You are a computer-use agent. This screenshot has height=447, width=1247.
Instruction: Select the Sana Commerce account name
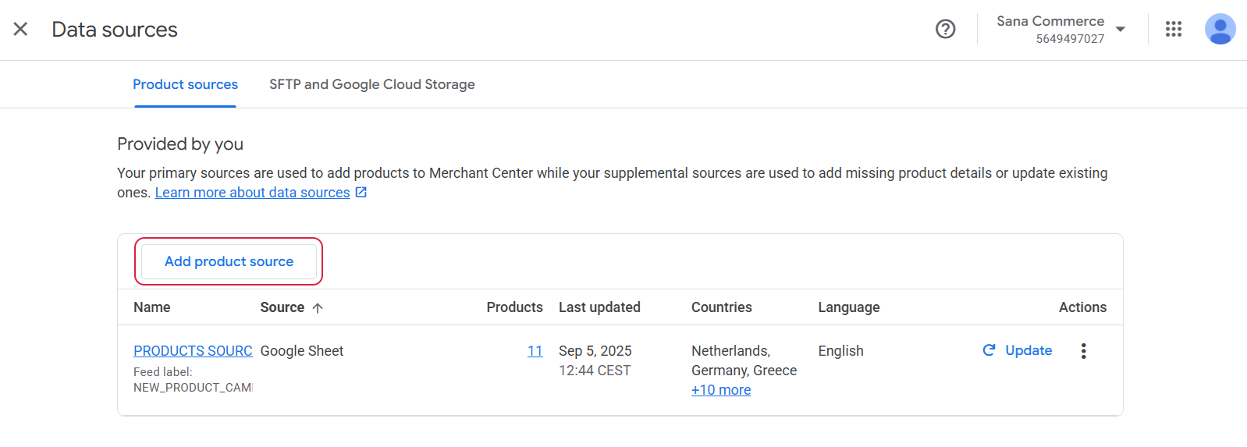(x=1050, y=21)
